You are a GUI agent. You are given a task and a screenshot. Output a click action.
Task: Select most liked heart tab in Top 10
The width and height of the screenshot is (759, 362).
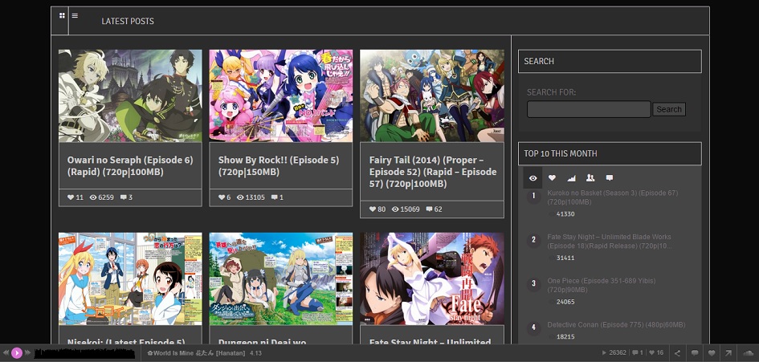(x=552, y=178)
